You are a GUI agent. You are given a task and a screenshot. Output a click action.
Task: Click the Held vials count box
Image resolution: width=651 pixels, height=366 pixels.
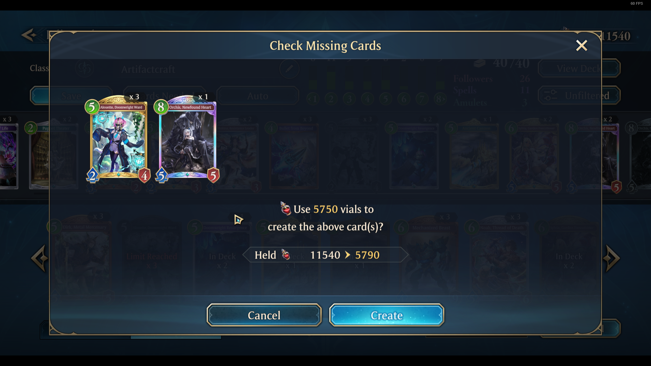(325, 255)
